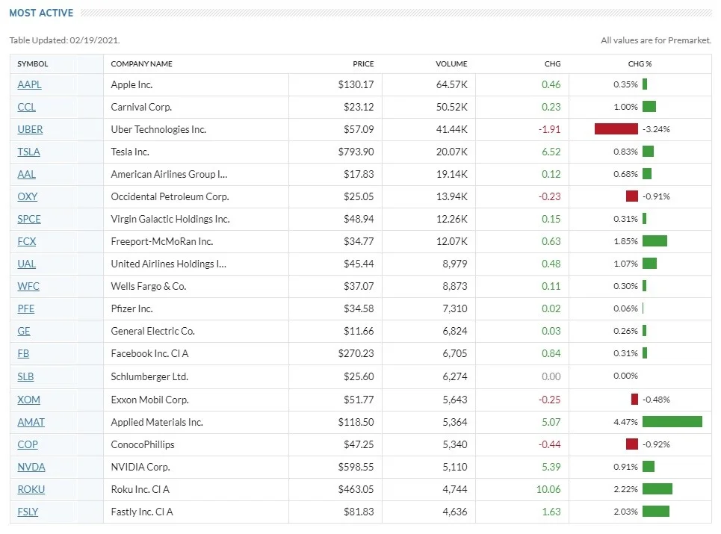
Task: Select the Apple Inc. company name
Action: click(132, 84)
